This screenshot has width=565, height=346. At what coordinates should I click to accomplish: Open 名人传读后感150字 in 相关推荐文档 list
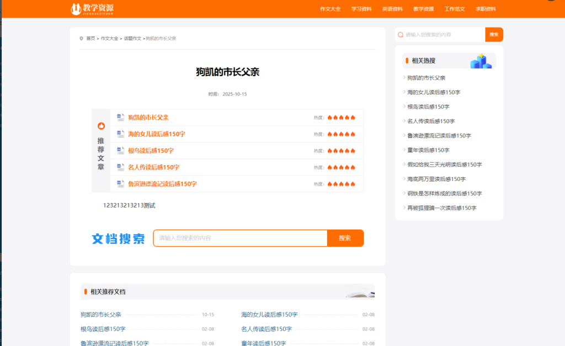click(266, 329)
